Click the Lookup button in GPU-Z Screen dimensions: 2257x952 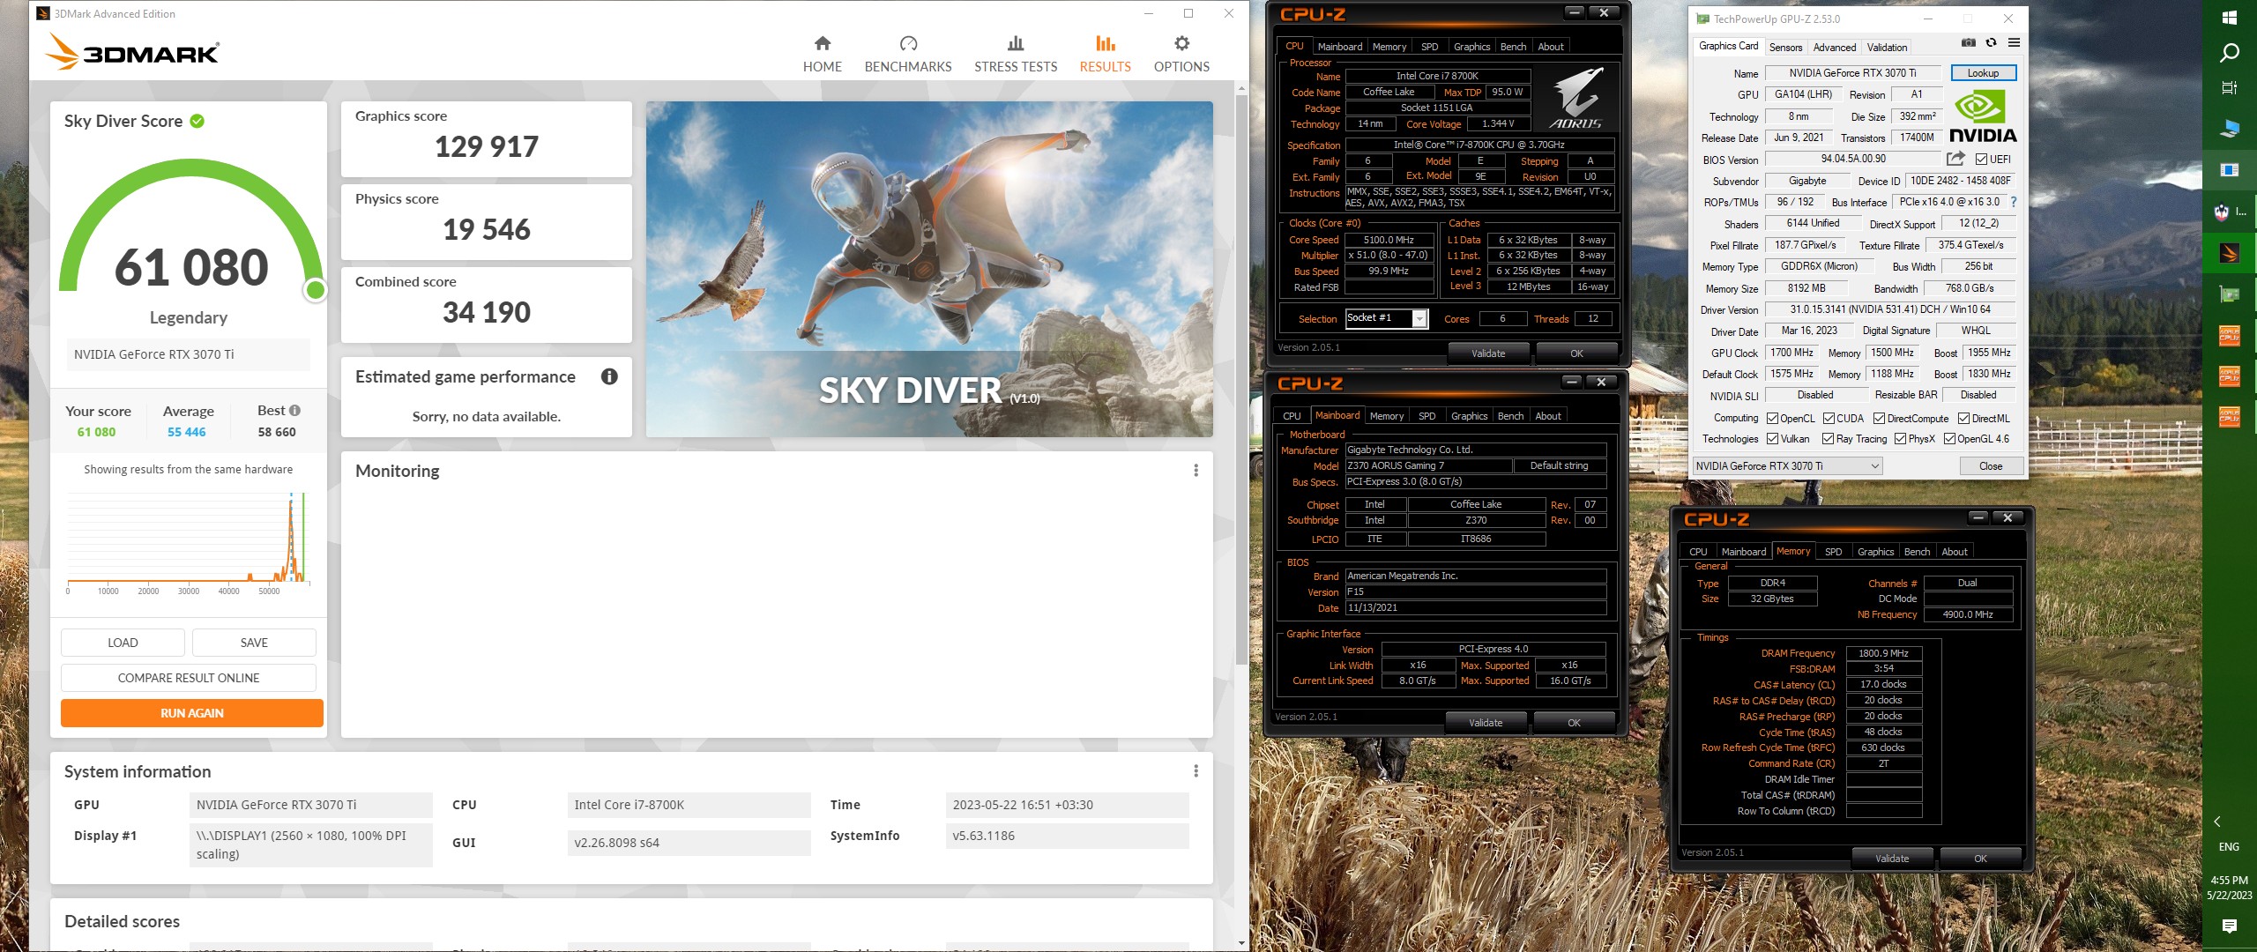1983,73
